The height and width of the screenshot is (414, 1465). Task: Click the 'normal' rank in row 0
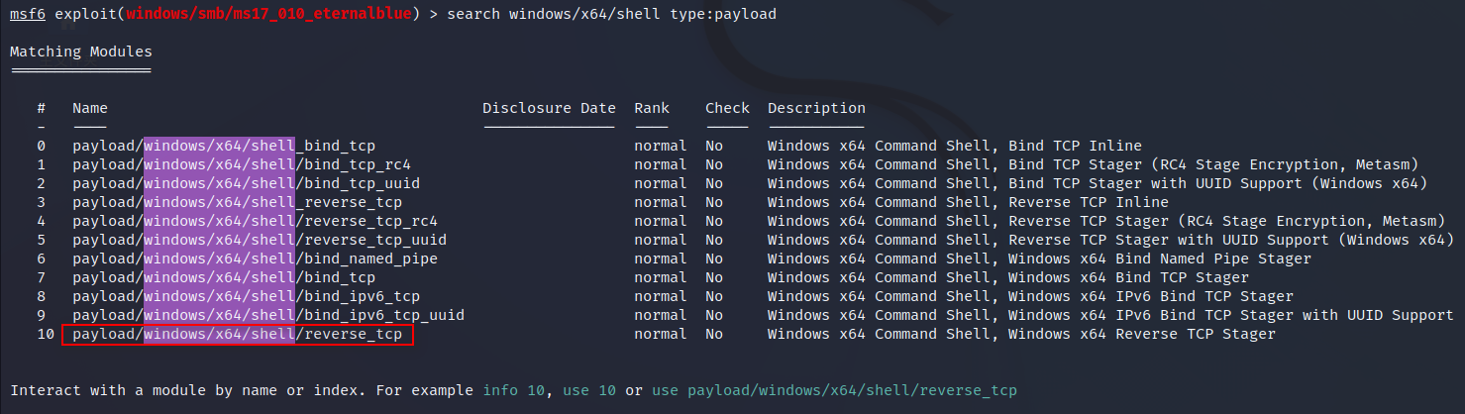click(661, 146)
